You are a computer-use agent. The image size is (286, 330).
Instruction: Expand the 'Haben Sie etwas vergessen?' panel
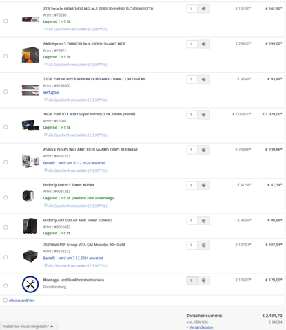[x=28, y=326]
